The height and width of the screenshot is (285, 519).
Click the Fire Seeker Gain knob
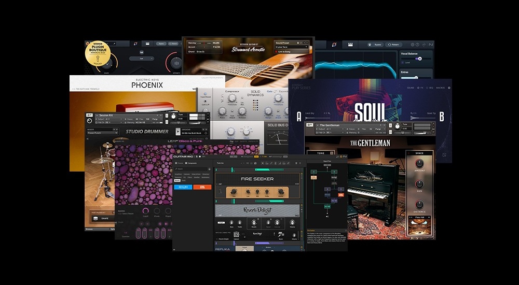[234, 191]
